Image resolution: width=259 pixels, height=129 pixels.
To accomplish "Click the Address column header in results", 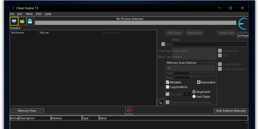I will pos(24,33).
